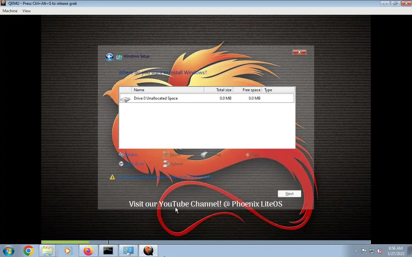Select the QEMU taskbar button
Image resolution: width=412 pixels, height=257 pixels.
click(148, 251)
